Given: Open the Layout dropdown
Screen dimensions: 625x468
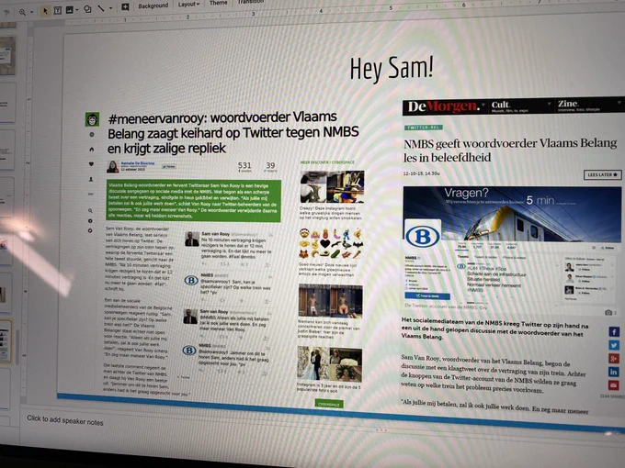Looking at the screenshot, I should coord(188,5).
